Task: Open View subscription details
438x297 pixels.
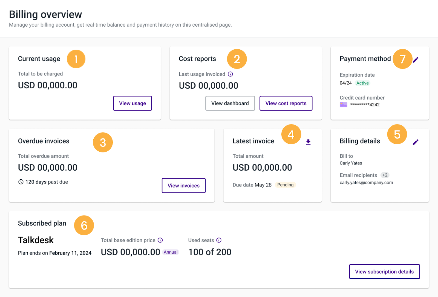Action: click(384, 271)
